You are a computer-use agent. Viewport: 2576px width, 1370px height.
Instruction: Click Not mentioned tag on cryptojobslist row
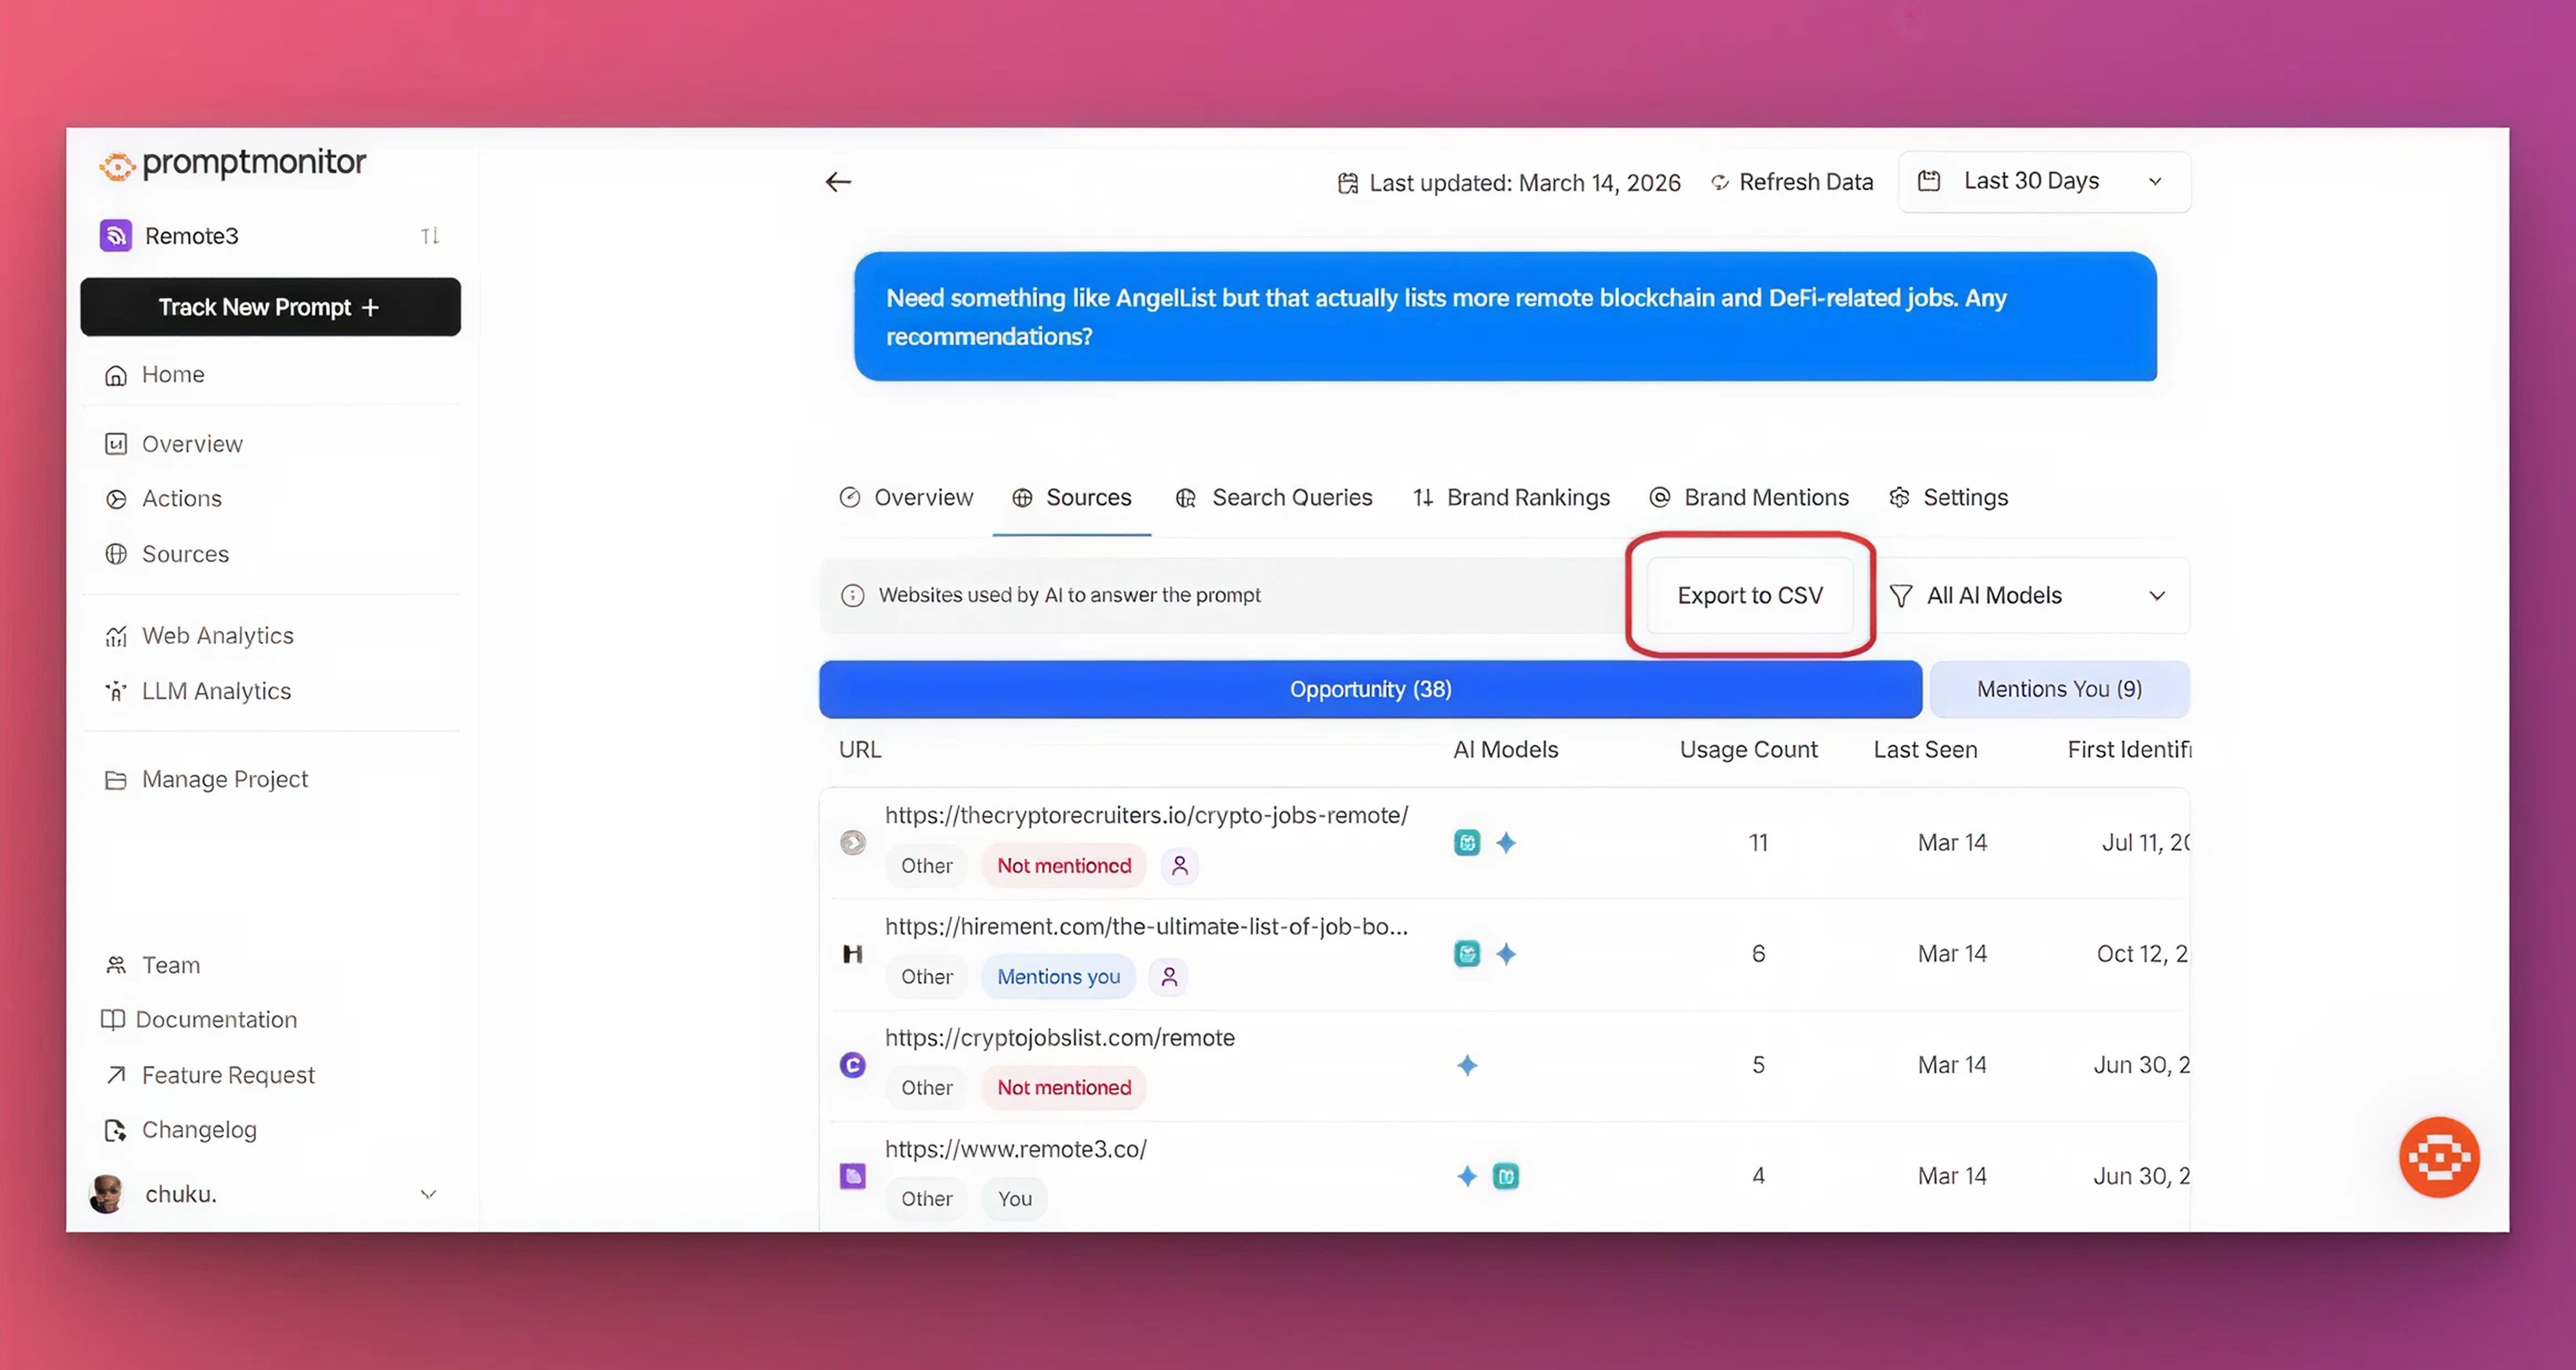coord(1064,1088)
